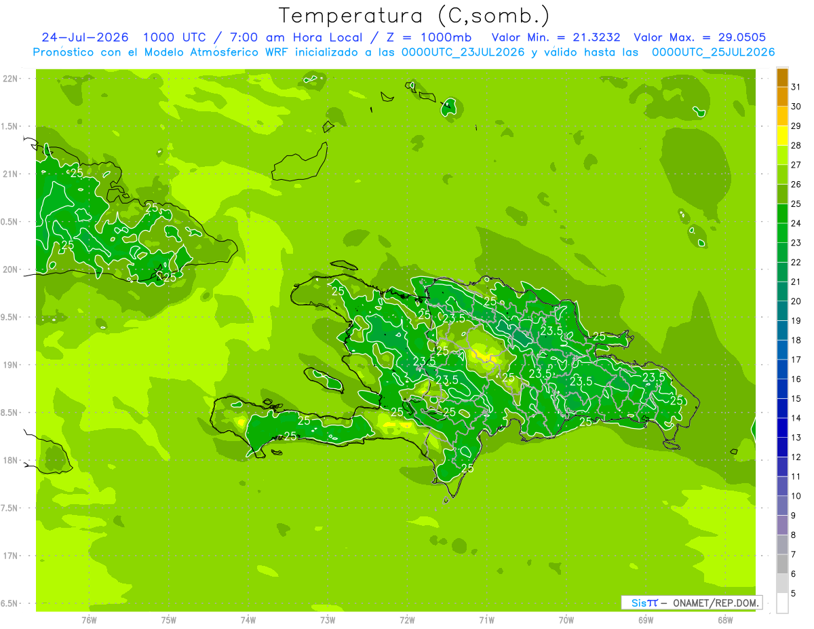Pick the gray 7 legend color band
Screen dimensions: 814x629
click(782, 544)
